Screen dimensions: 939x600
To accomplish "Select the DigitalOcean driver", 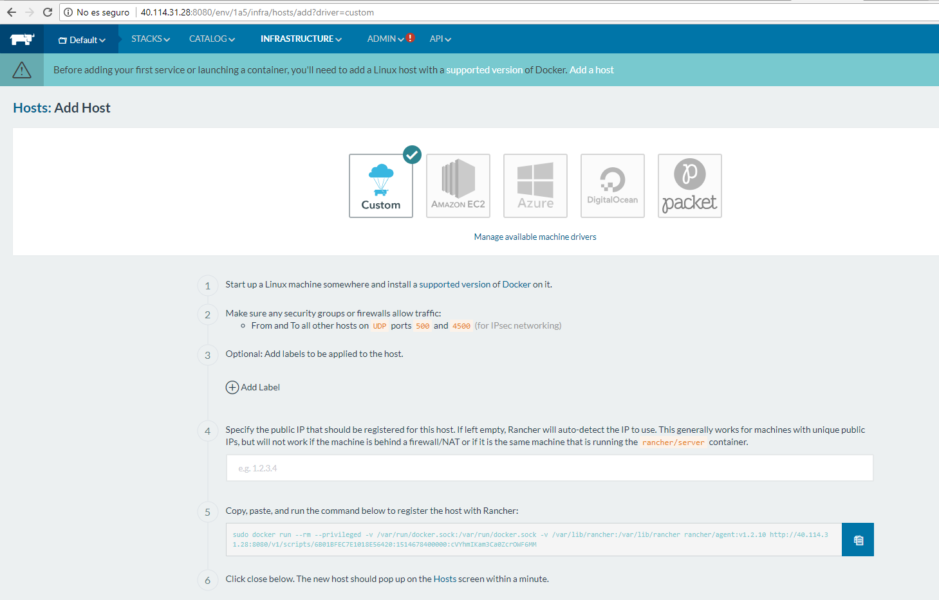I will pos(613,186).
